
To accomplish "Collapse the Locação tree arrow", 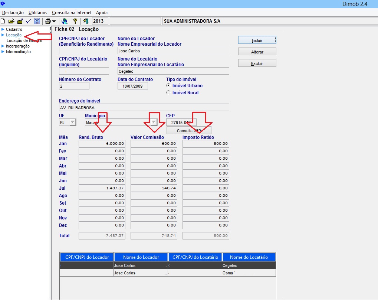I will (x=3, y=35).
